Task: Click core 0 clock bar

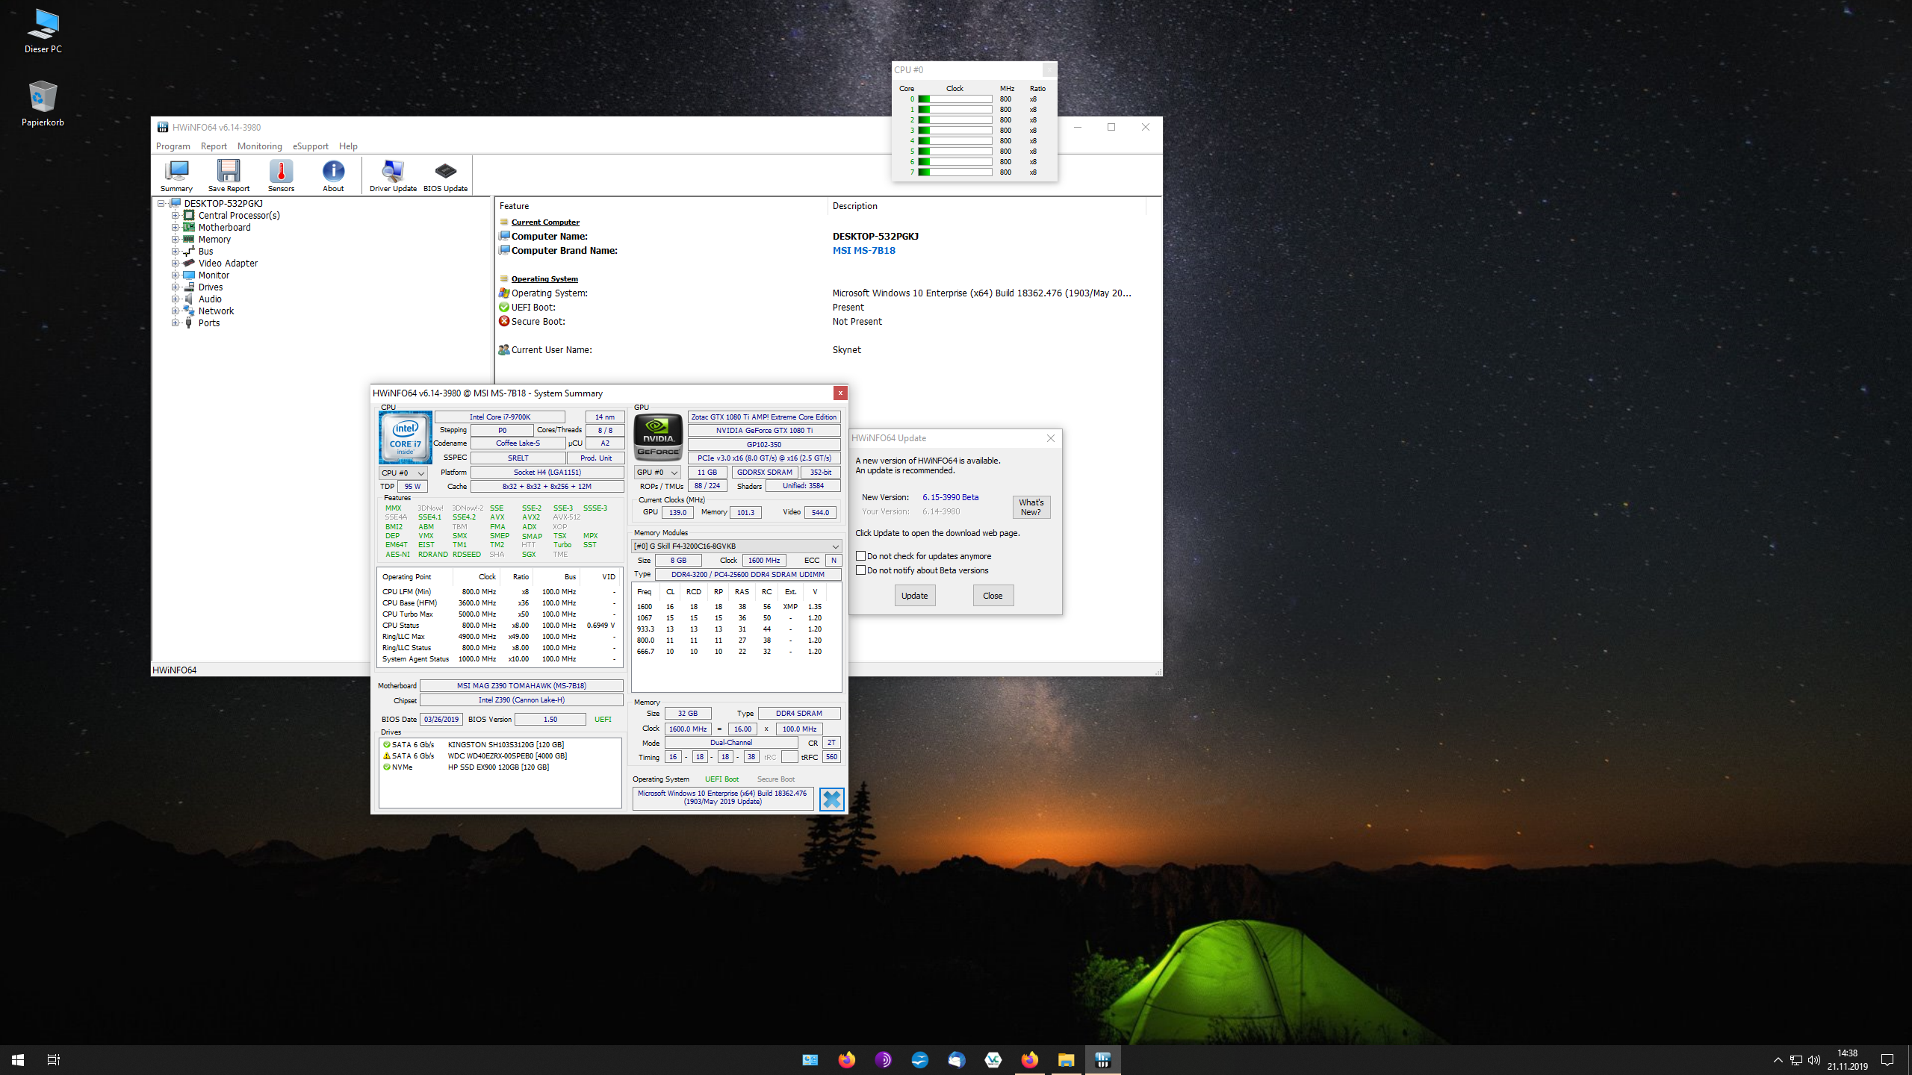Action: [955, 99]
